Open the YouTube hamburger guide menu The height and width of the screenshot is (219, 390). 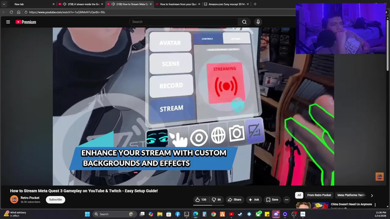[x=8, y=22]
